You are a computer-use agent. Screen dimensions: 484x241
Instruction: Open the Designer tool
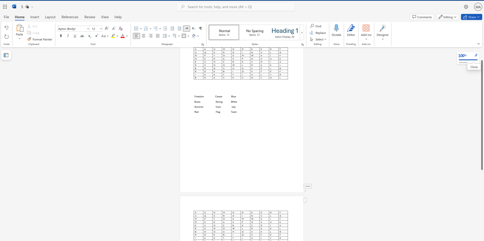[382, 32]
